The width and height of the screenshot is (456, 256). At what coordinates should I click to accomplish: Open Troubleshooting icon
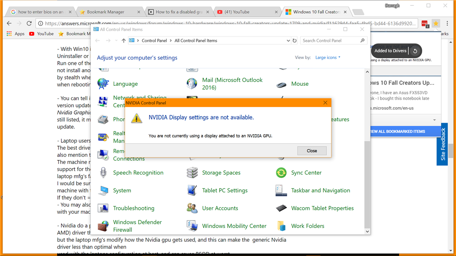pos(103,208)
